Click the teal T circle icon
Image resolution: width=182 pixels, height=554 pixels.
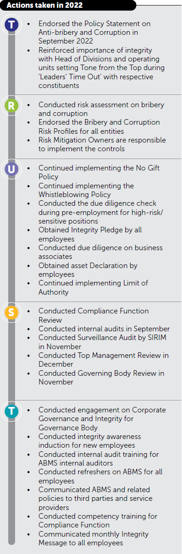(11, 411)
